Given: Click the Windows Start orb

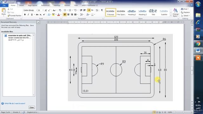Looking at the screenshot, I should pyautogui.click(x=198, y=4).
